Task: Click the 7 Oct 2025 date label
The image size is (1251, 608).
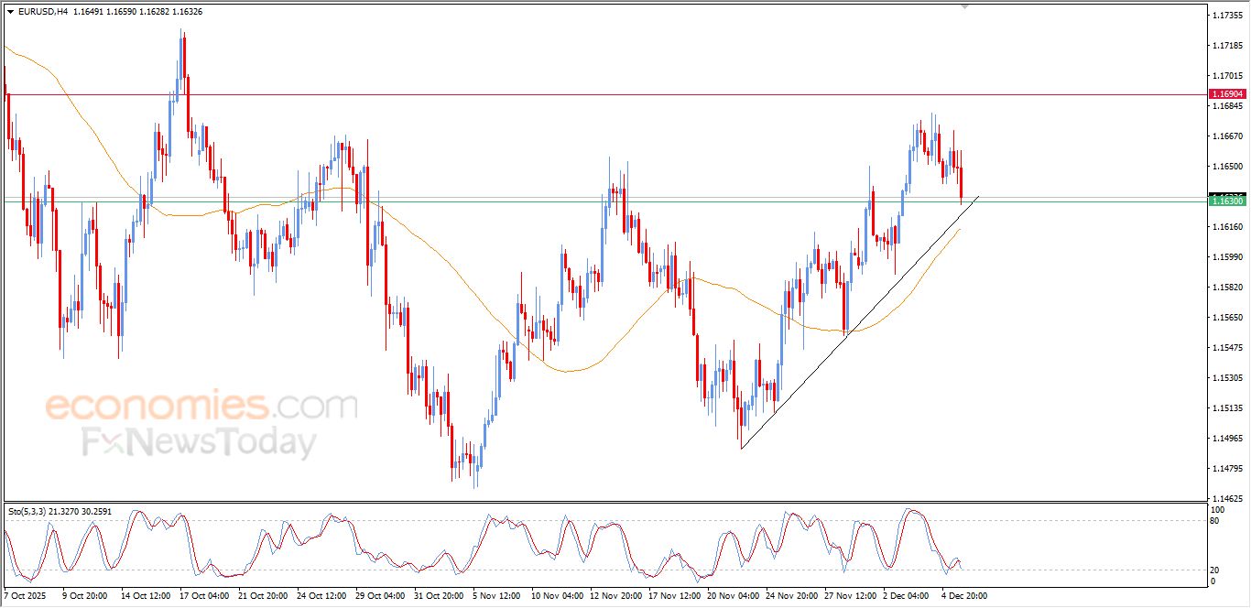Action: pyautogui.click(x=24, y=596)
